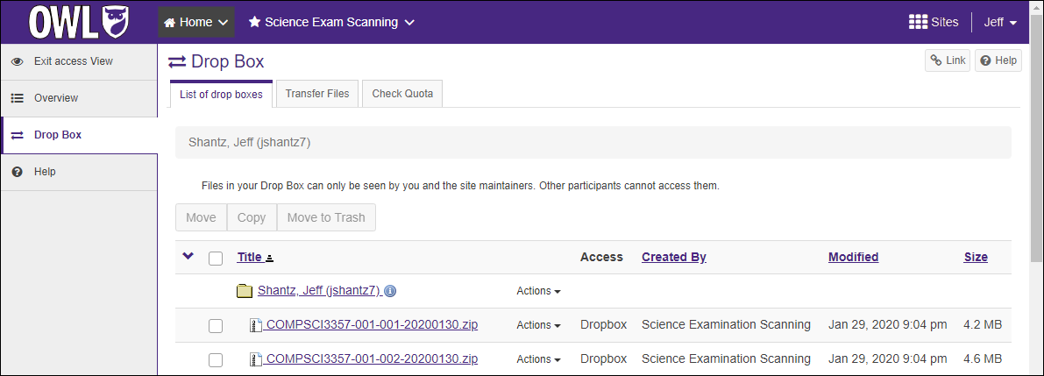Switch to the Check Quota tab
Viewport: 1044px width, 376px height.
coord(402,93)
